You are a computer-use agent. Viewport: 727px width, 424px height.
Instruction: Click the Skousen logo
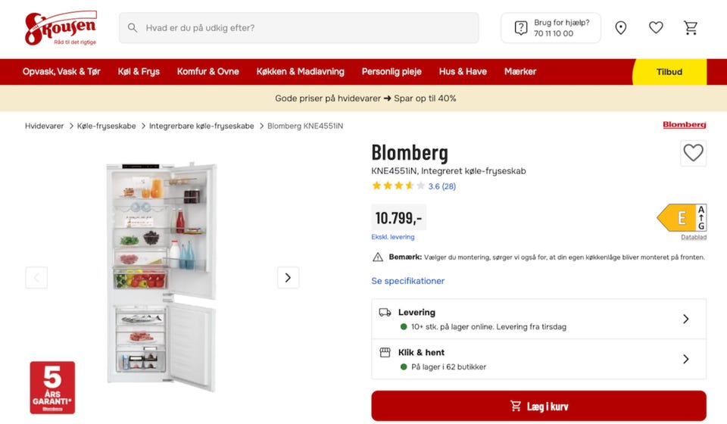click(61, 28)
